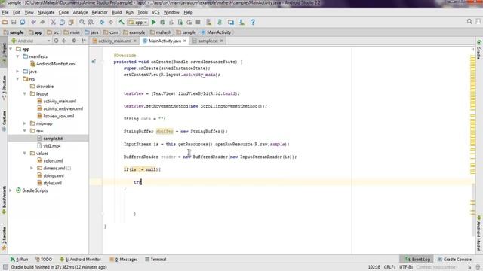This screenshot has width=483, height=271.
Task: Open the Android Monitor tool window
Action: [x=80, y=259]
